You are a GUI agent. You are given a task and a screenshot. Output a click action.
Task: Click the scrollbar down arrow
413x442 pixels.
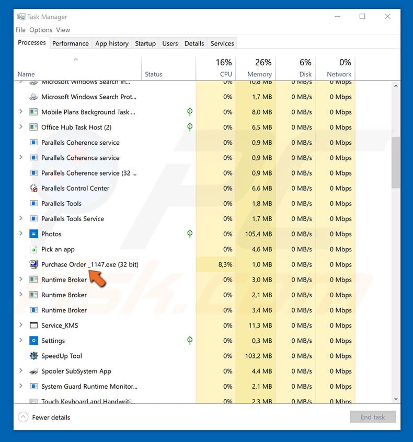(x=396, y=399)
